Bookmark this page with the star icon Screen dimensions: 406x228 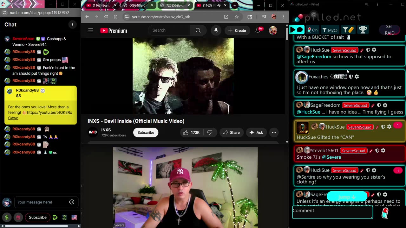coord(237,17)
